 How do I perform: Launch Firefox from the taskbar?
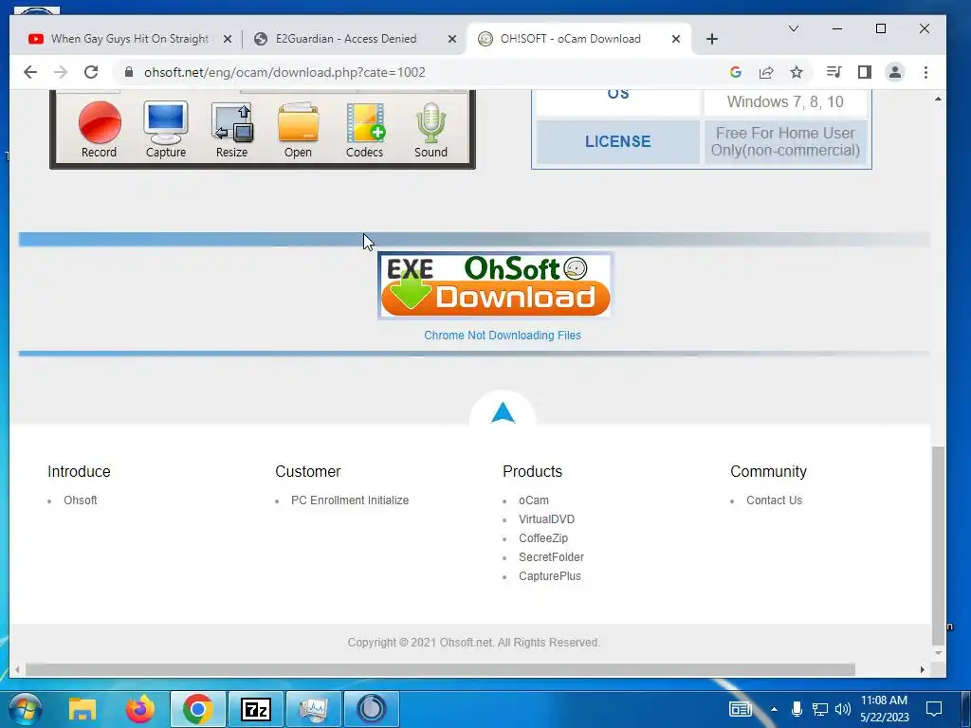point(140,709)
